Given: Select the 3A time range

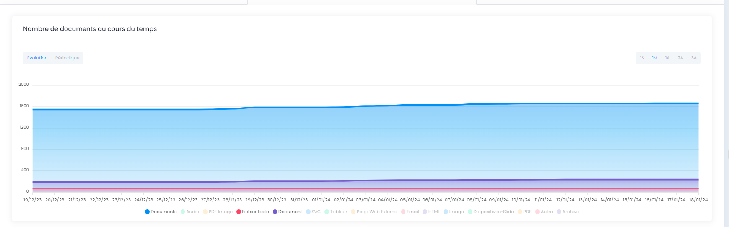Looking at the screenshot, I should pyautogui.click(x=693, y=58).
